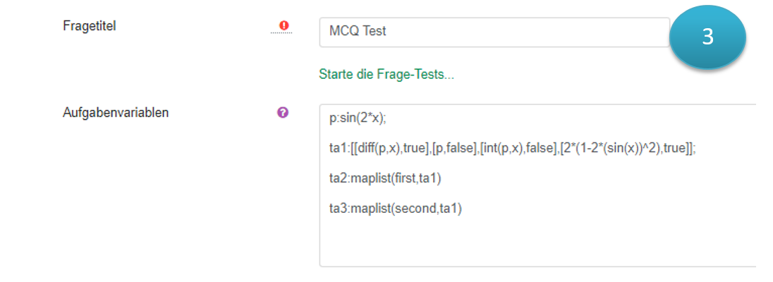
Task: Open the purple help icon beside Aufgabenvariablen
Action: (283, 112)
